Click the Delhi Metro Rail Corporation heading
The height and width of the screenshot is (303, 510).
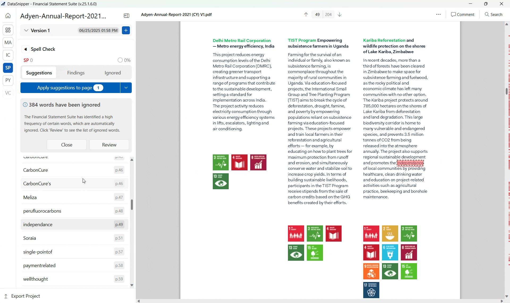tap(241, 40)
